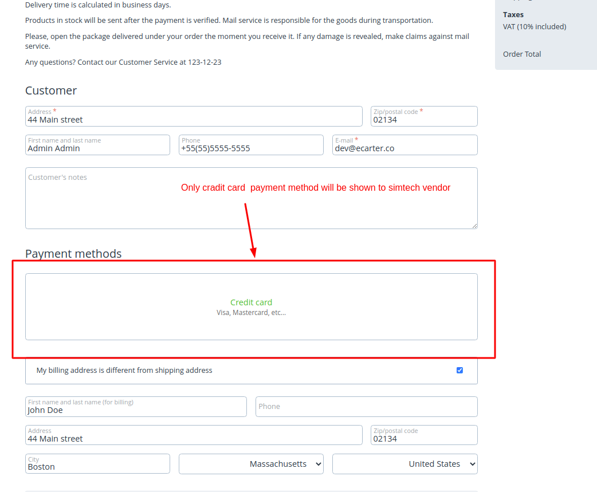Select the 'VAT (10% included)' tax line

click(535, 27)
